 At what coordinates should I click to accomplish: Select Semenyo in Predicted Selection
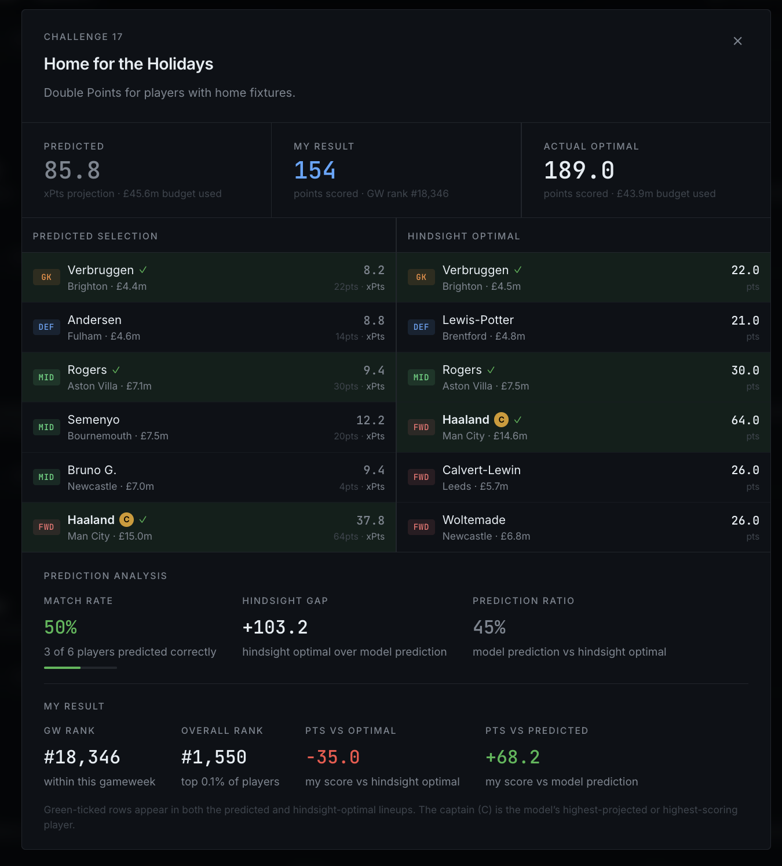pyautogui.click(x=209, y=427)
